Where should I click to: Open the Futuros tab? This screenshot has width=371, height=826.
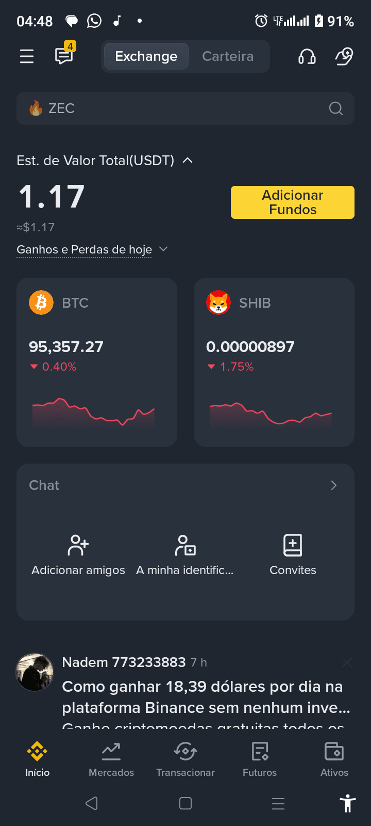[x=260, y=759]
